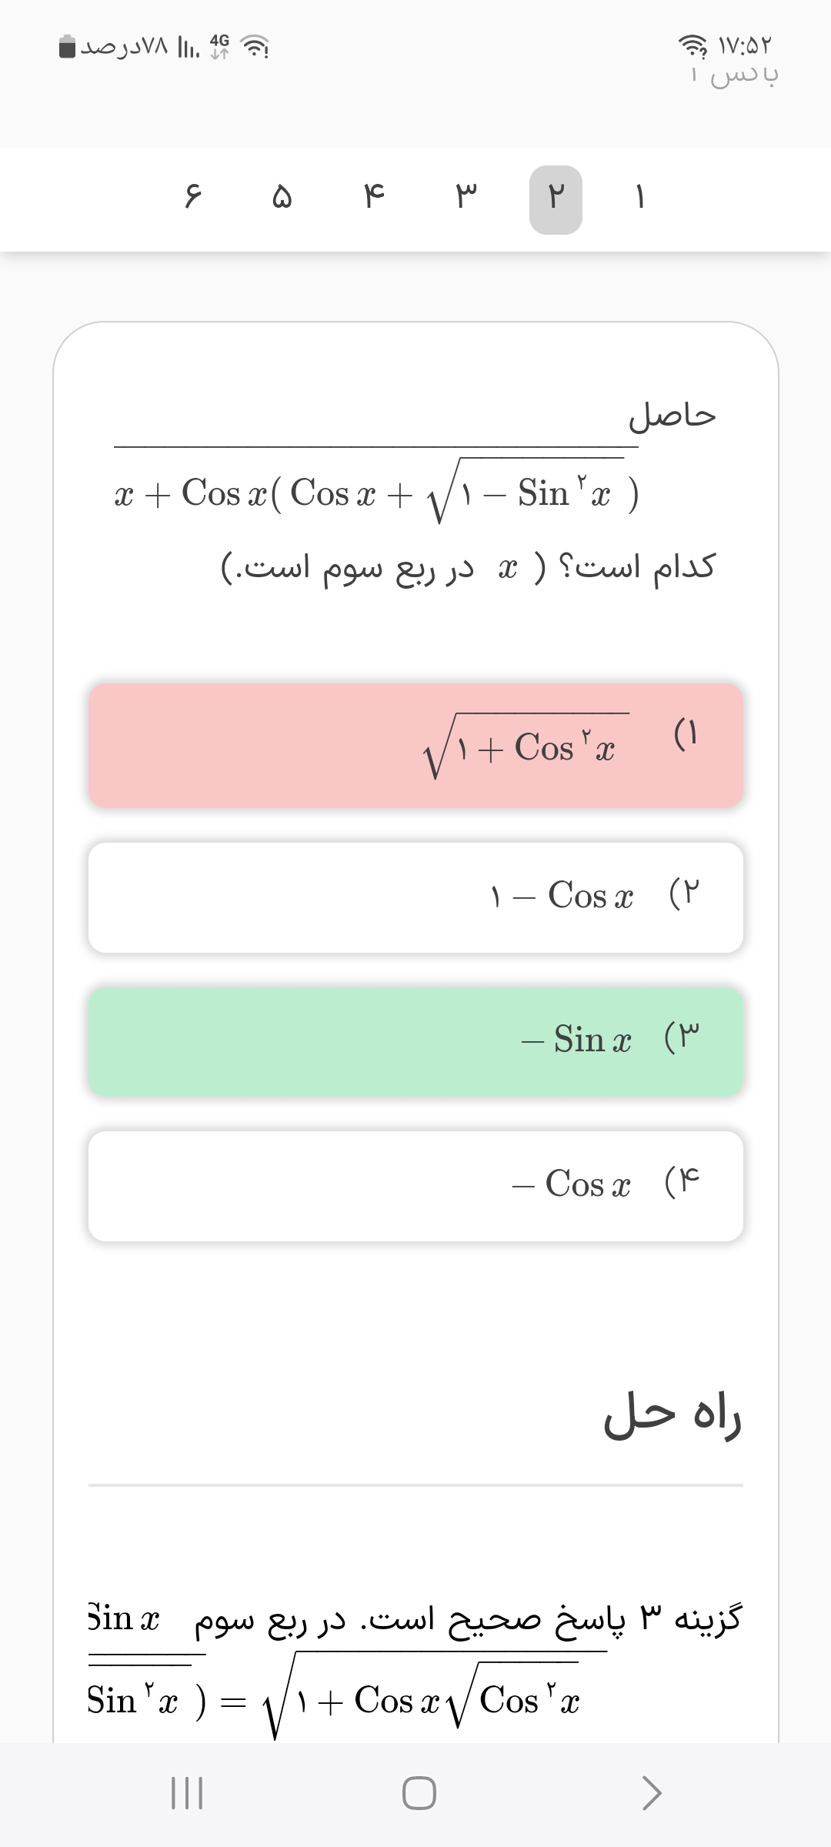Tap the Wi-Fi icon beside the clock

click(693, 48)
